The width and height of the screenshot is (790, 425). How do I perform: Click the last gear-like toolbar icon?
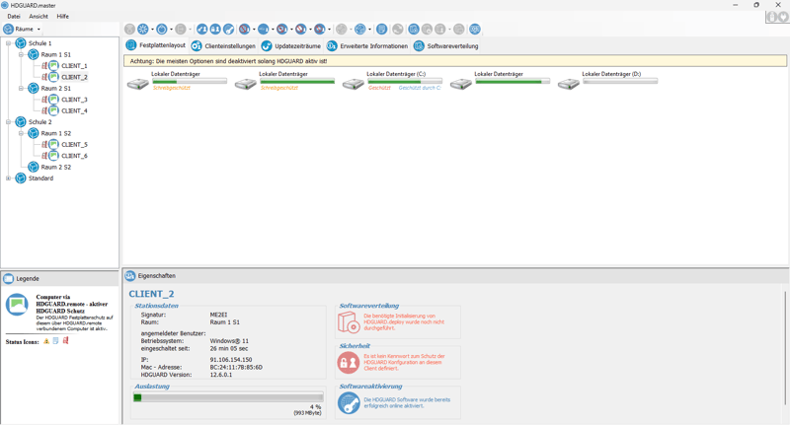(x=475, y=30)
